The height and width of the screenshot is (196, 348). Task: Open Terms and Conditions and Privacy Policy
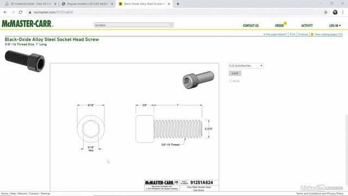[x=319, y=194]
